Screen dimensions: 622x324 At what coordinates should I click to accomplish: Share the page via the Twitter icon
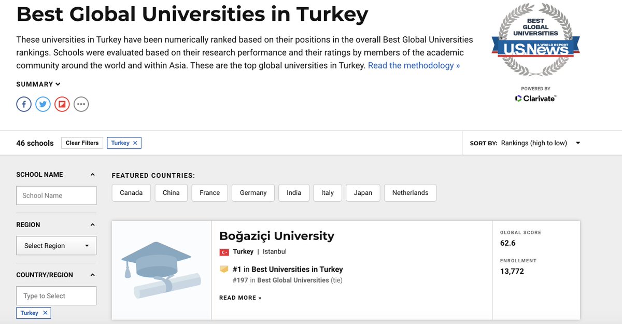(43, 104)
